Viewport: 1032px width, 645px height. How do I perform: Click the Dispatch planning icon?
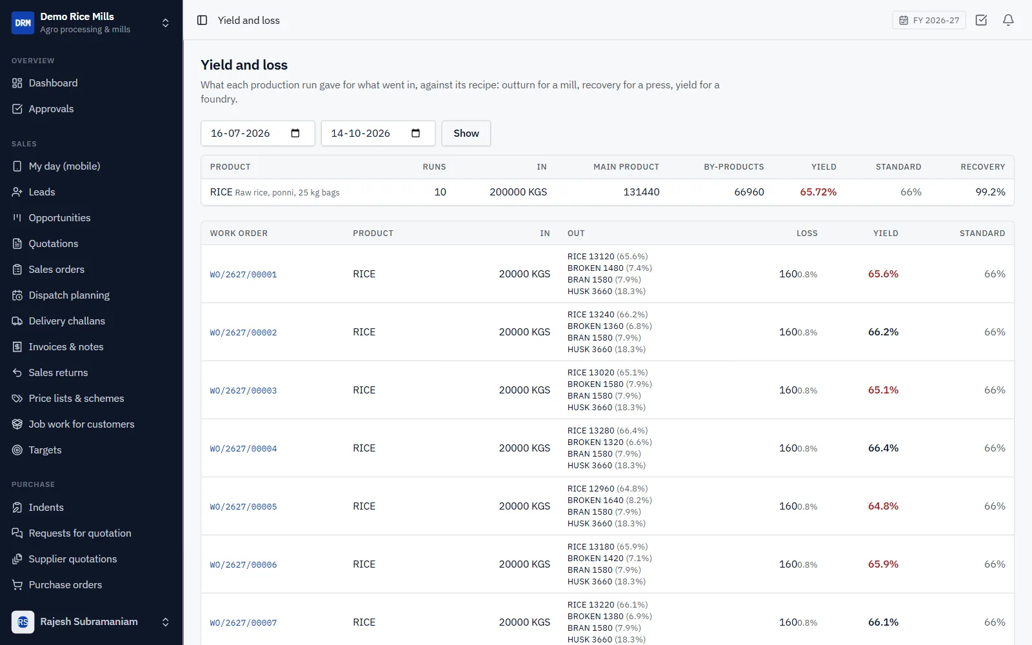(17, 295)
